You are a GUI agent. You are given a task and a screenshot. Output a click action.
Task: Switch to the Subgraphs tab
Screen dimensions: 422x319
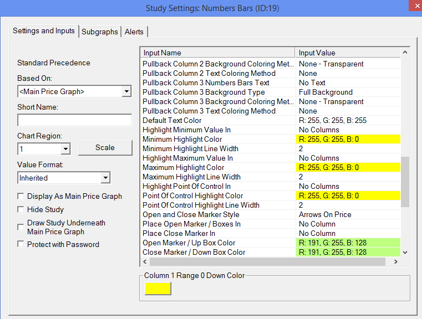pos(100,32)
